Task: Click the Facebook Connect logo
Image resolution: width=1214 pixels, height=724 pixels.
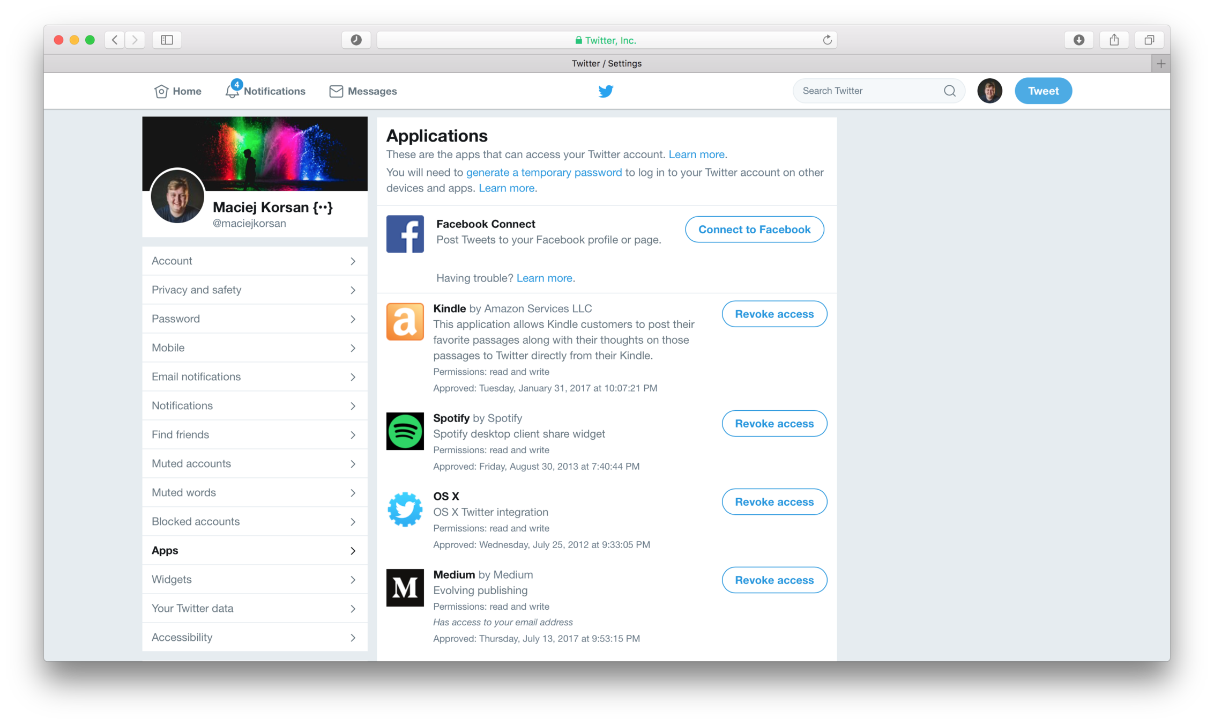Action: click(405, 234)
